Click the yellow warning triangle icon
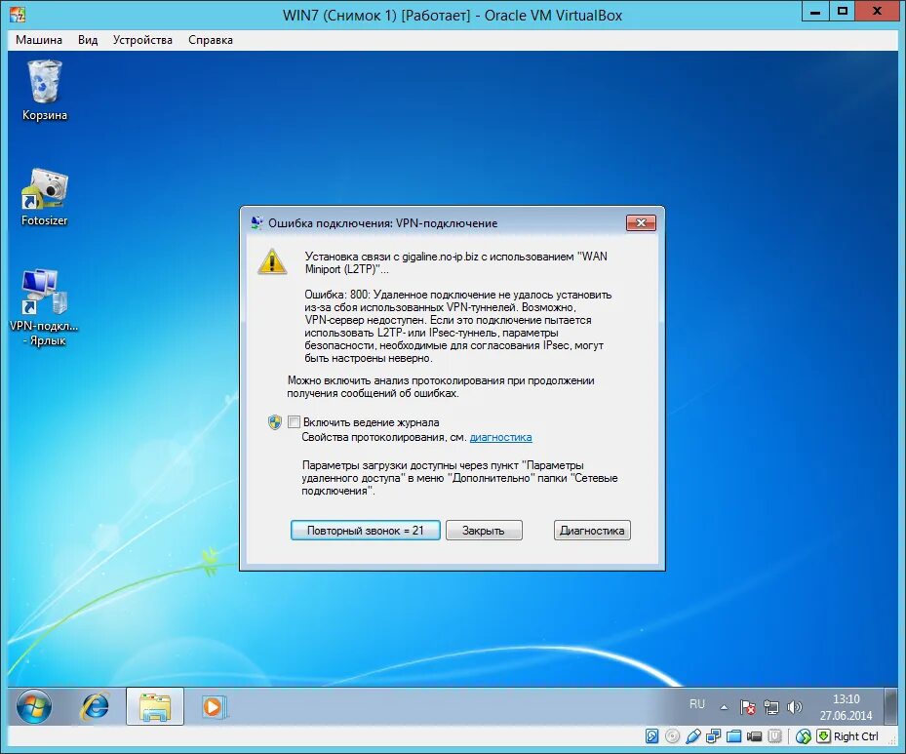This screenshot has height=754, width=906. coord(272,261)
